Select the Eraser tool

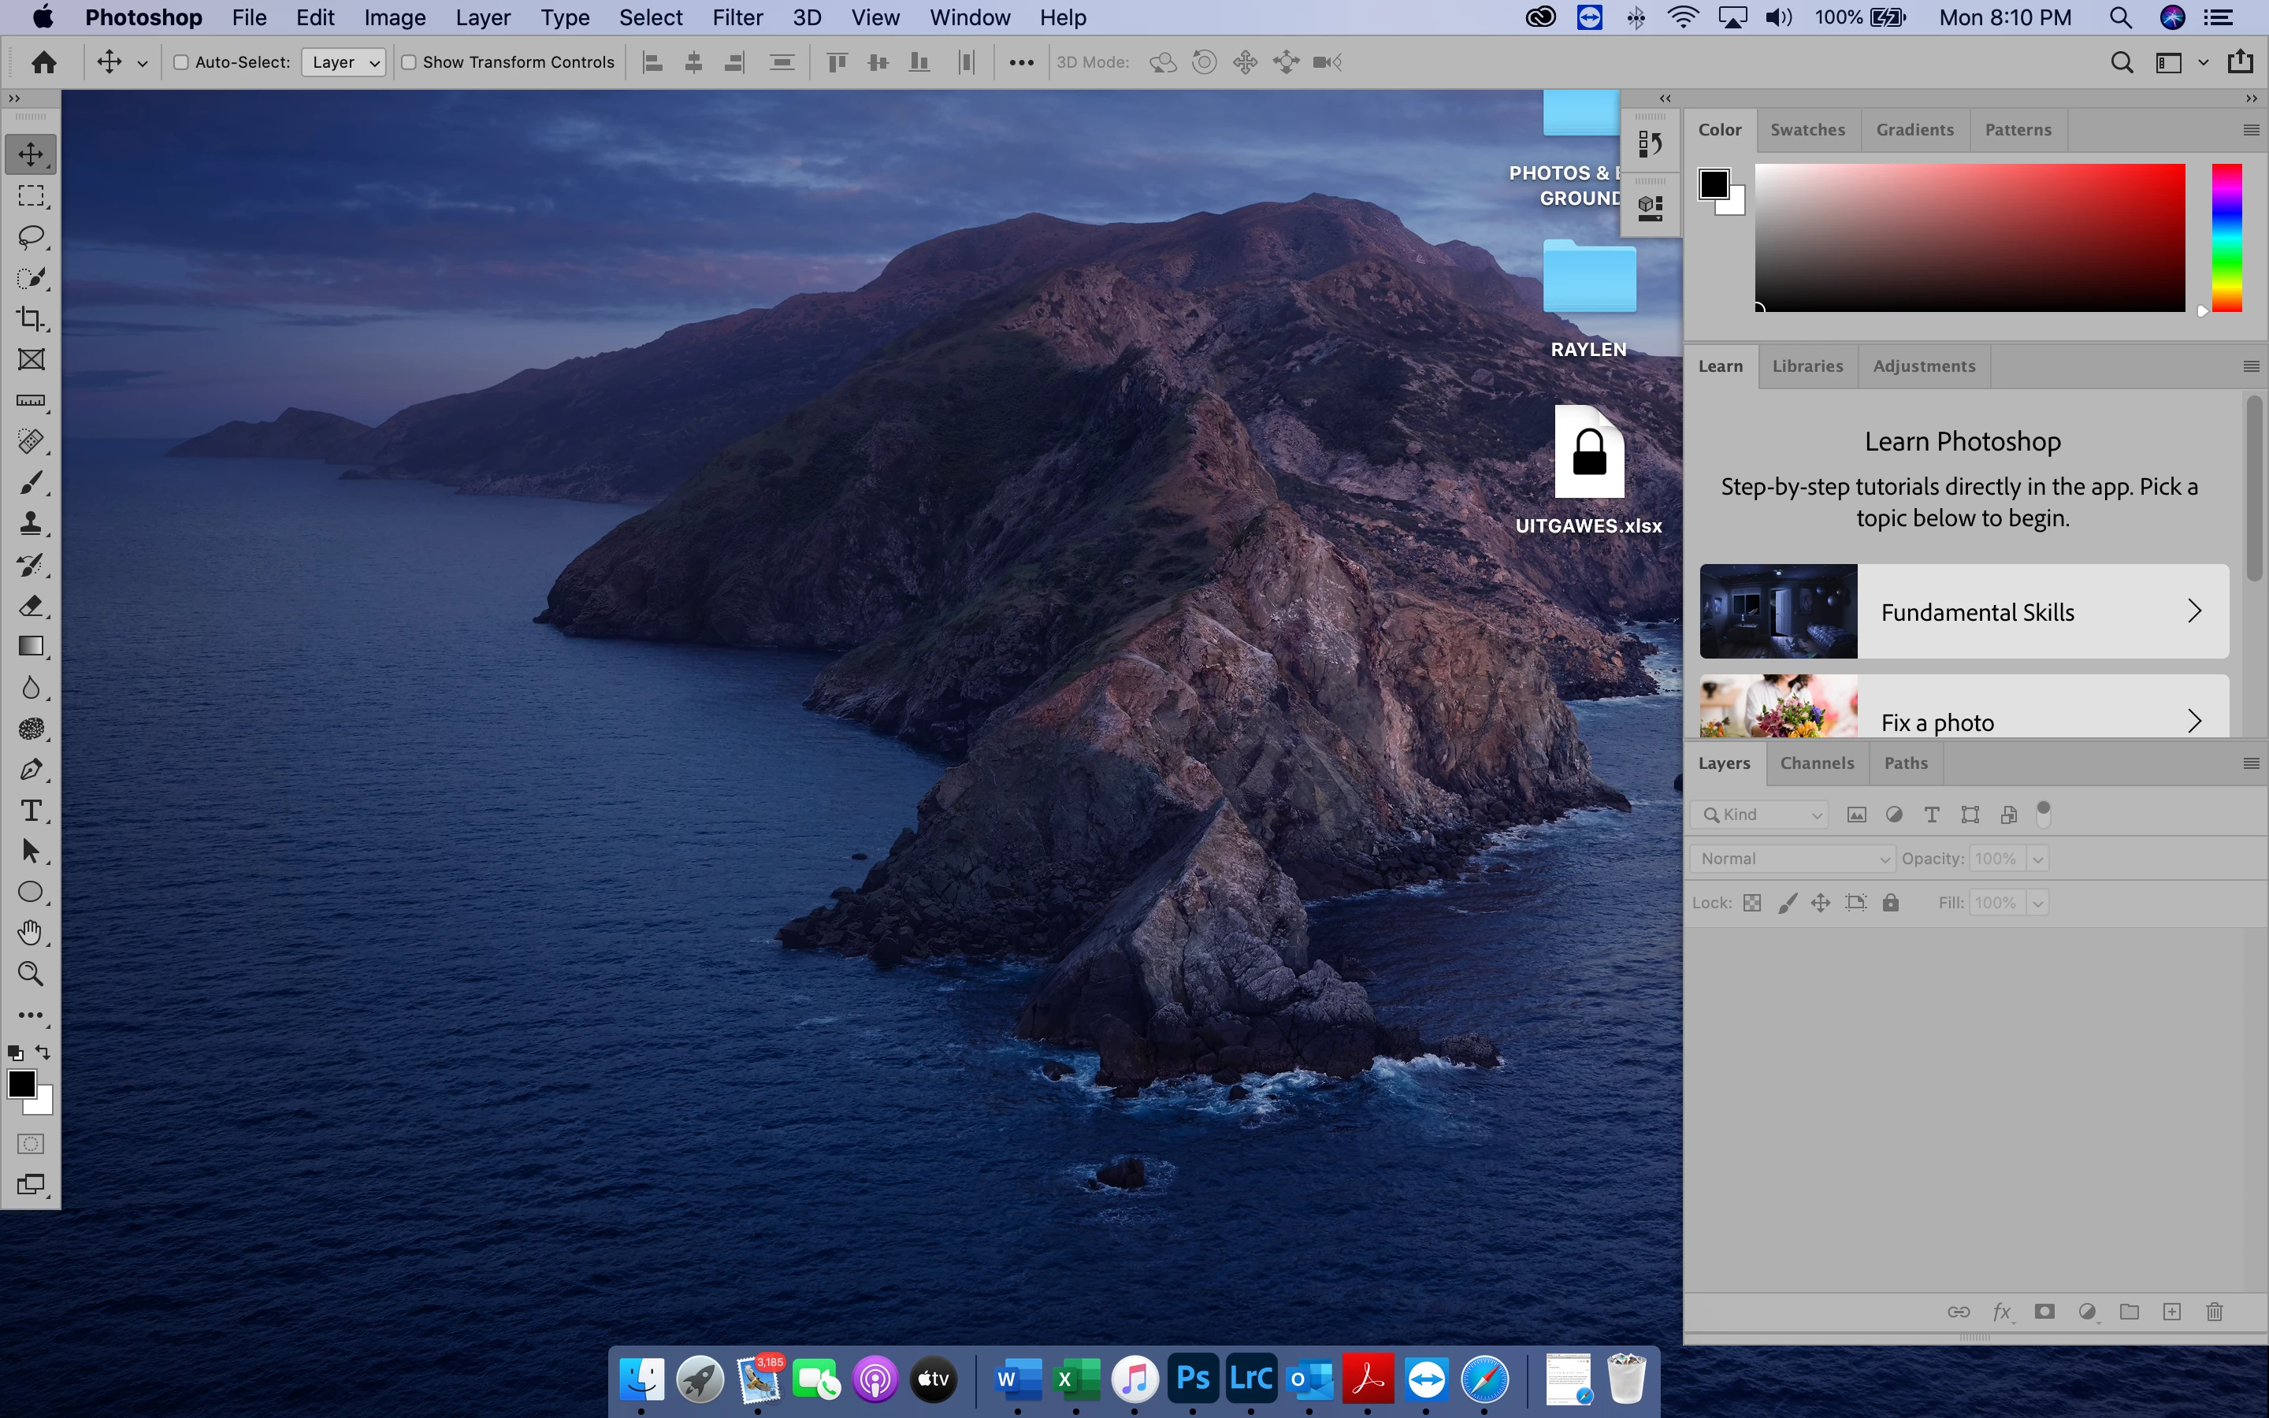(31, 606)
